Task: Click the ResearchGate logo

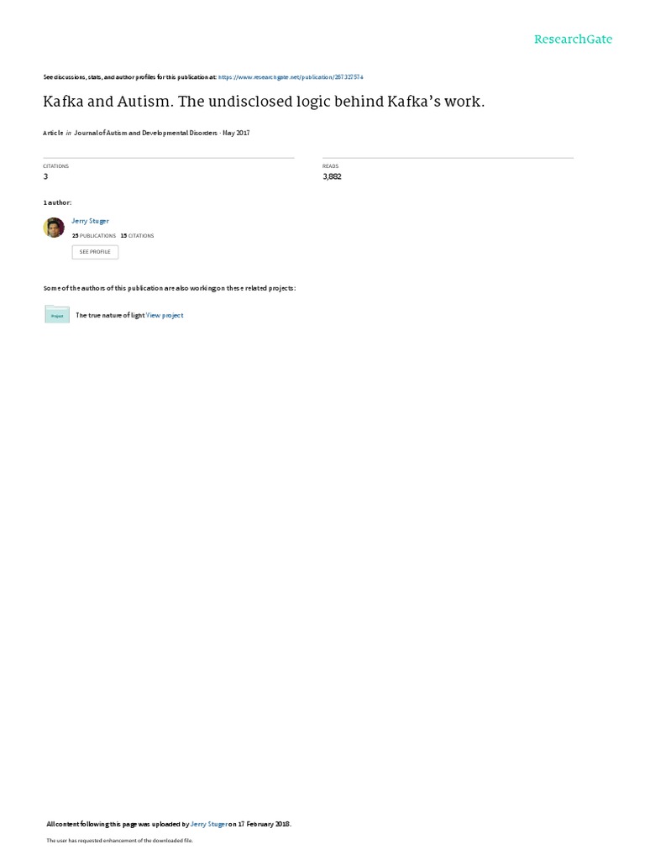Action: [573, 39]
